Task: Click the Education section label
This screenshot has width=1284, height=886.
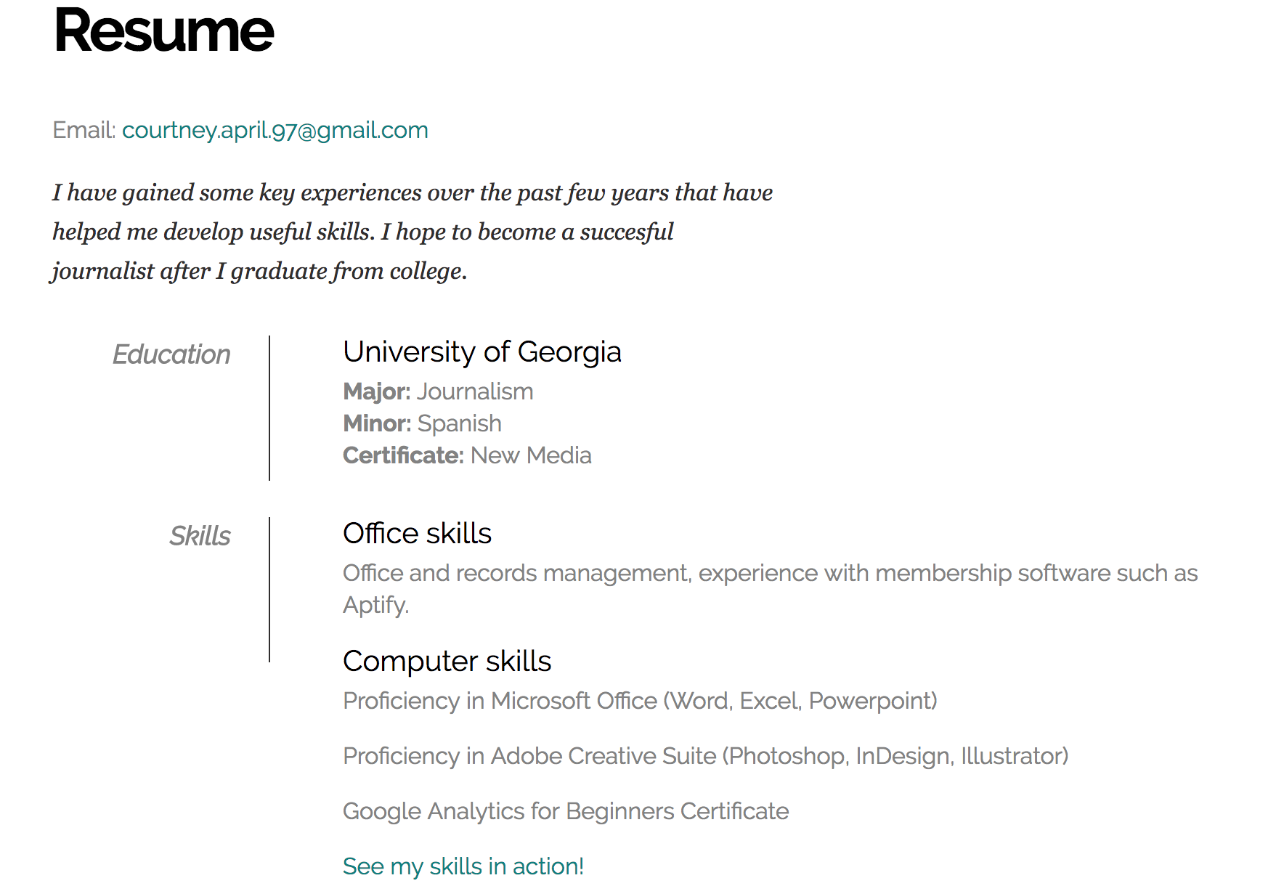Action: (171, 354)
